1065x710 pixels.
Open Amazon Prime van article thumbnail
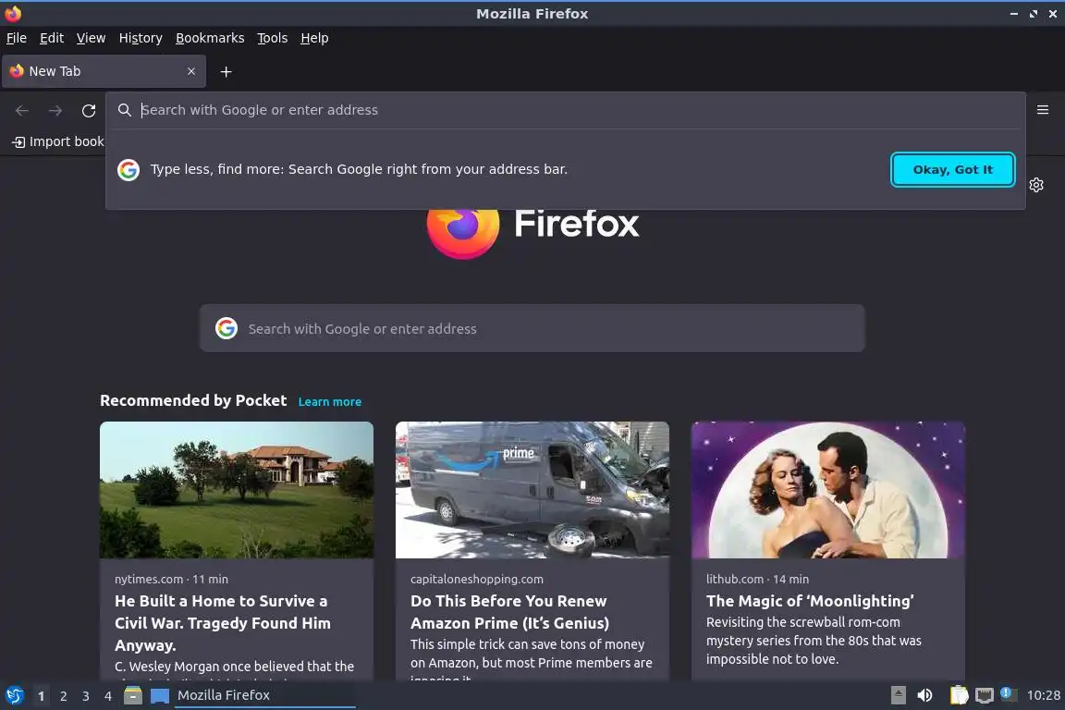(x=532, y=490)
